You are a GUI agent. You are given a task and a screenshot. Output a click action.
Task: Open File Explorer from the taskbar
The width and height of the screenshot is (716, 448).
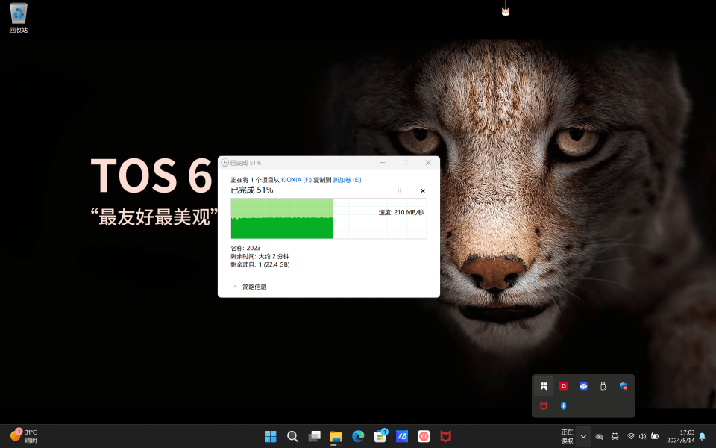pyautogui.click(x=336, y=436)
